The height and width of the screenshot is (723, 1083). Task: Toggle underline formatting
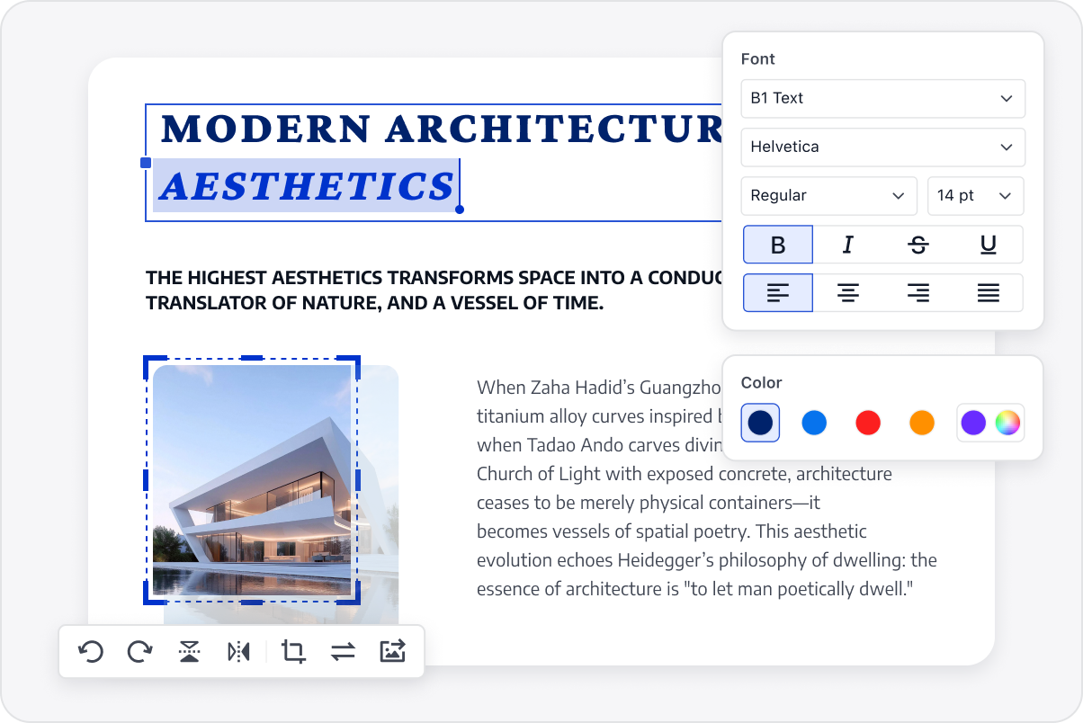(x=988, y=245)
